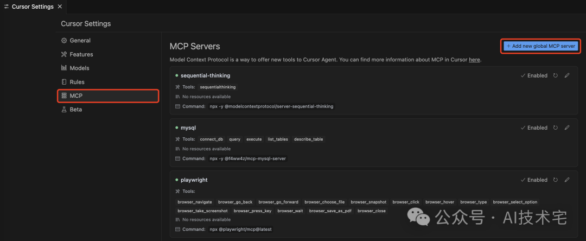Select the MCP settings section

tap(109, 96)
